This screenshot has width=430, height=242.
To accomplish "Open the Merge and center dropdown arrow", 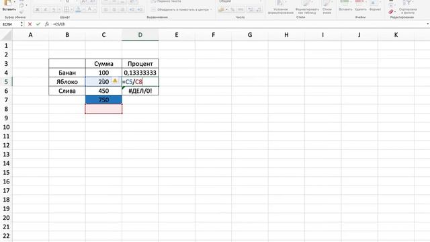I will click(x=211, y=9).
